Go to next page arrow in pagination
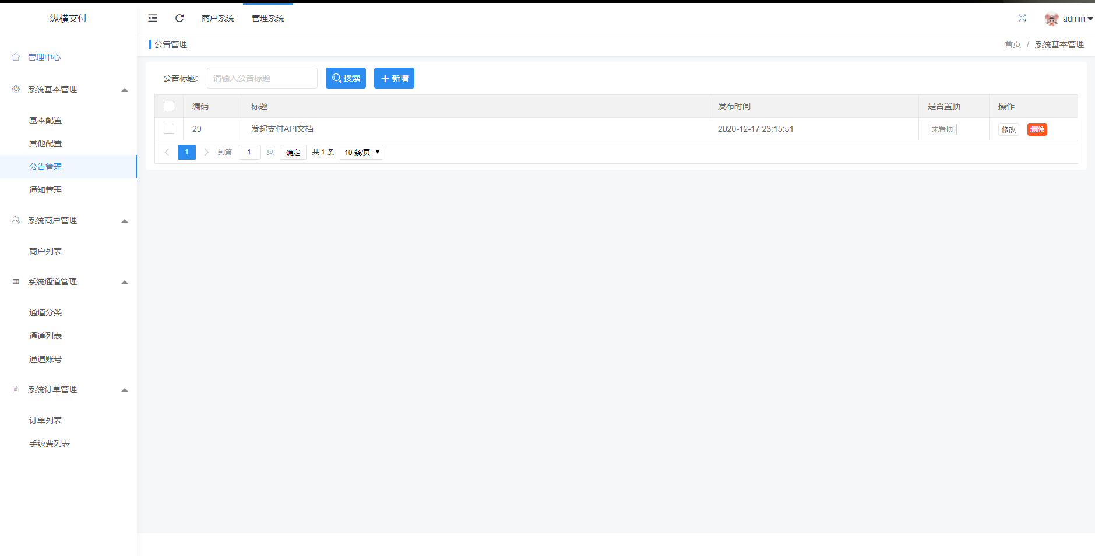 pos(206,152)
